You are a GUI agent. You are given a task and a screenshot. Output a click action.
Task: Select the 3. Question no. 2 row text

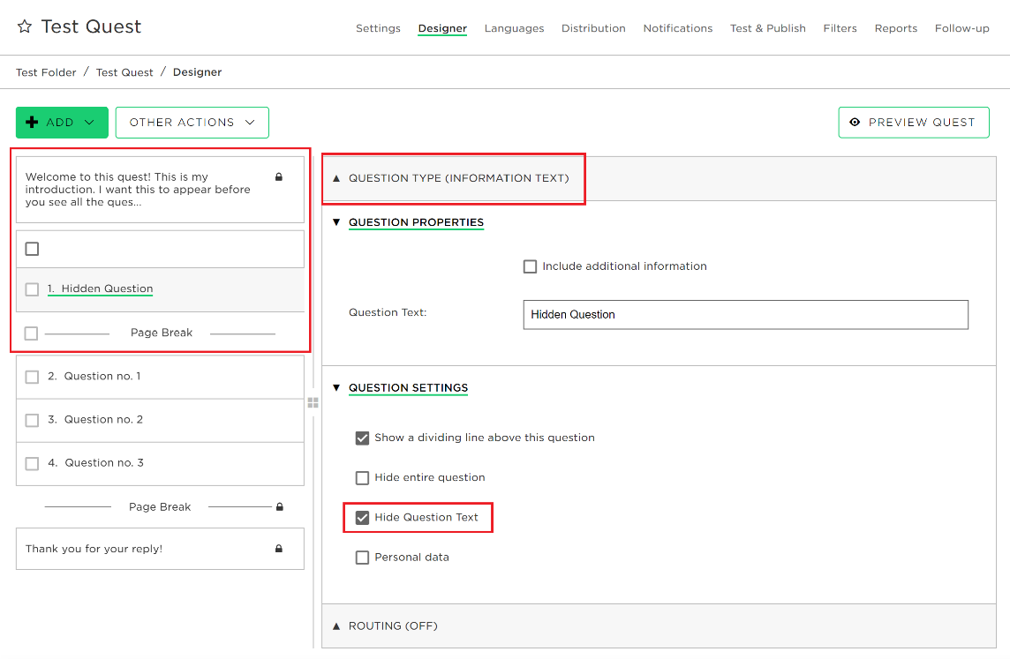[x=95, y=420]
